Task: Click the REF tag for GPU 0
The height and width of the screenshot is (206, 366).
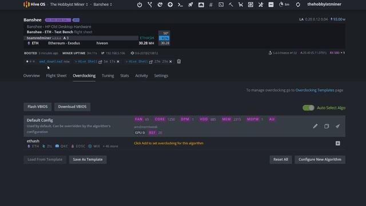Action: tap(152, 133)
